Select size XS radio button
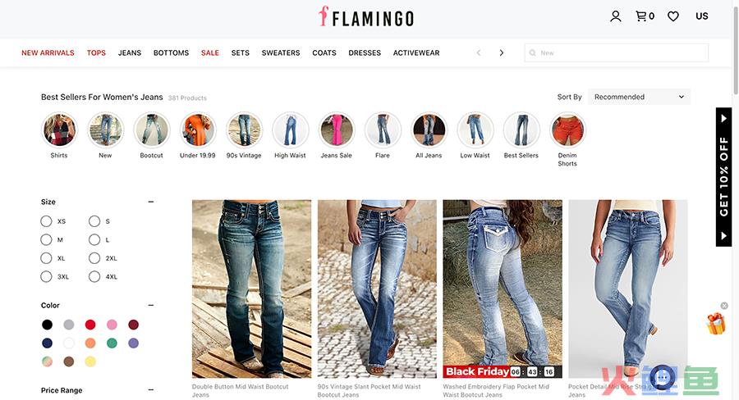 (x=46, y=221)
